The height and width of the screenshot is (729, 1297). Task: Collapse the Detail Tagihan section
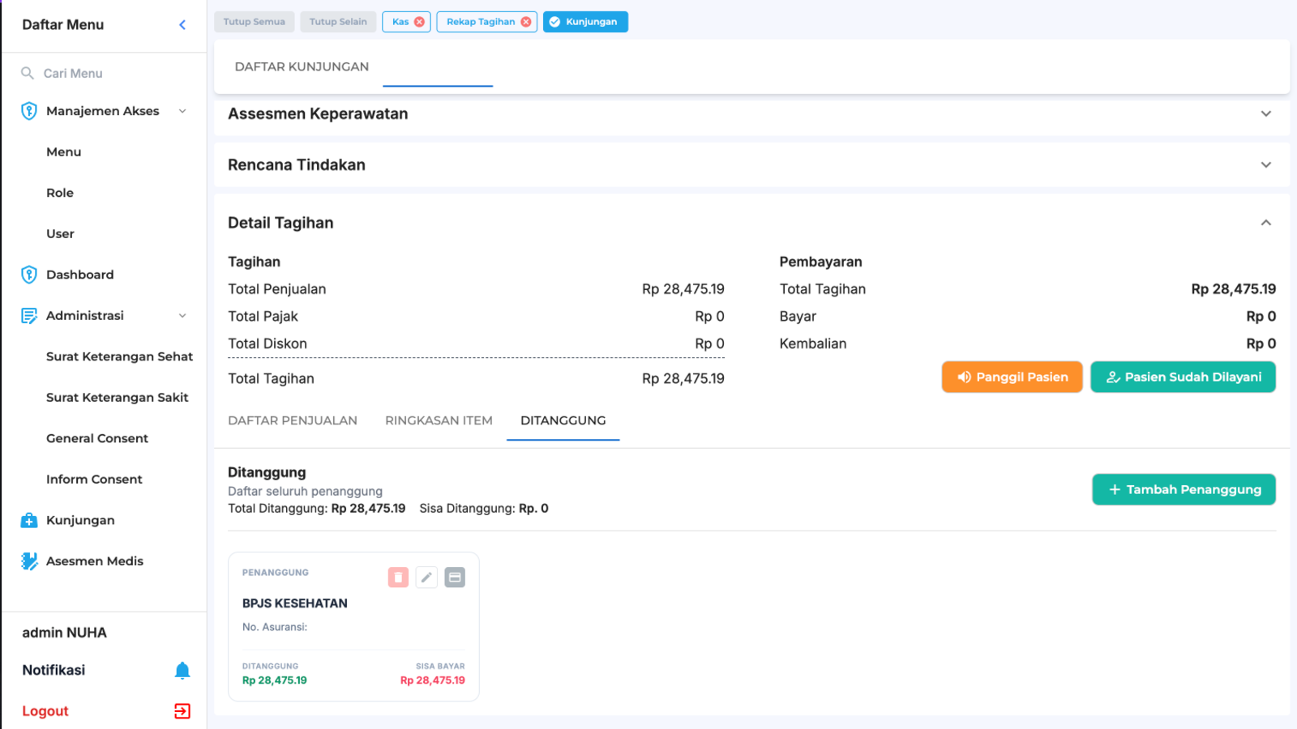1265,223
